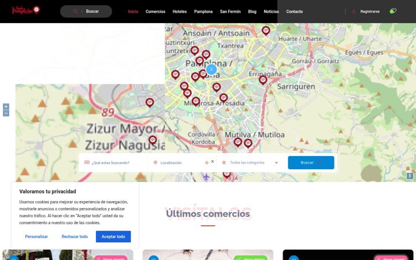Open the Comercios menu

coord(155,12)
